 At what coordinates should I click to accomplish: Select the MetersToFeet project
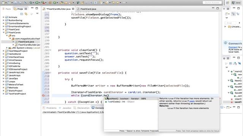coord(16,85)
